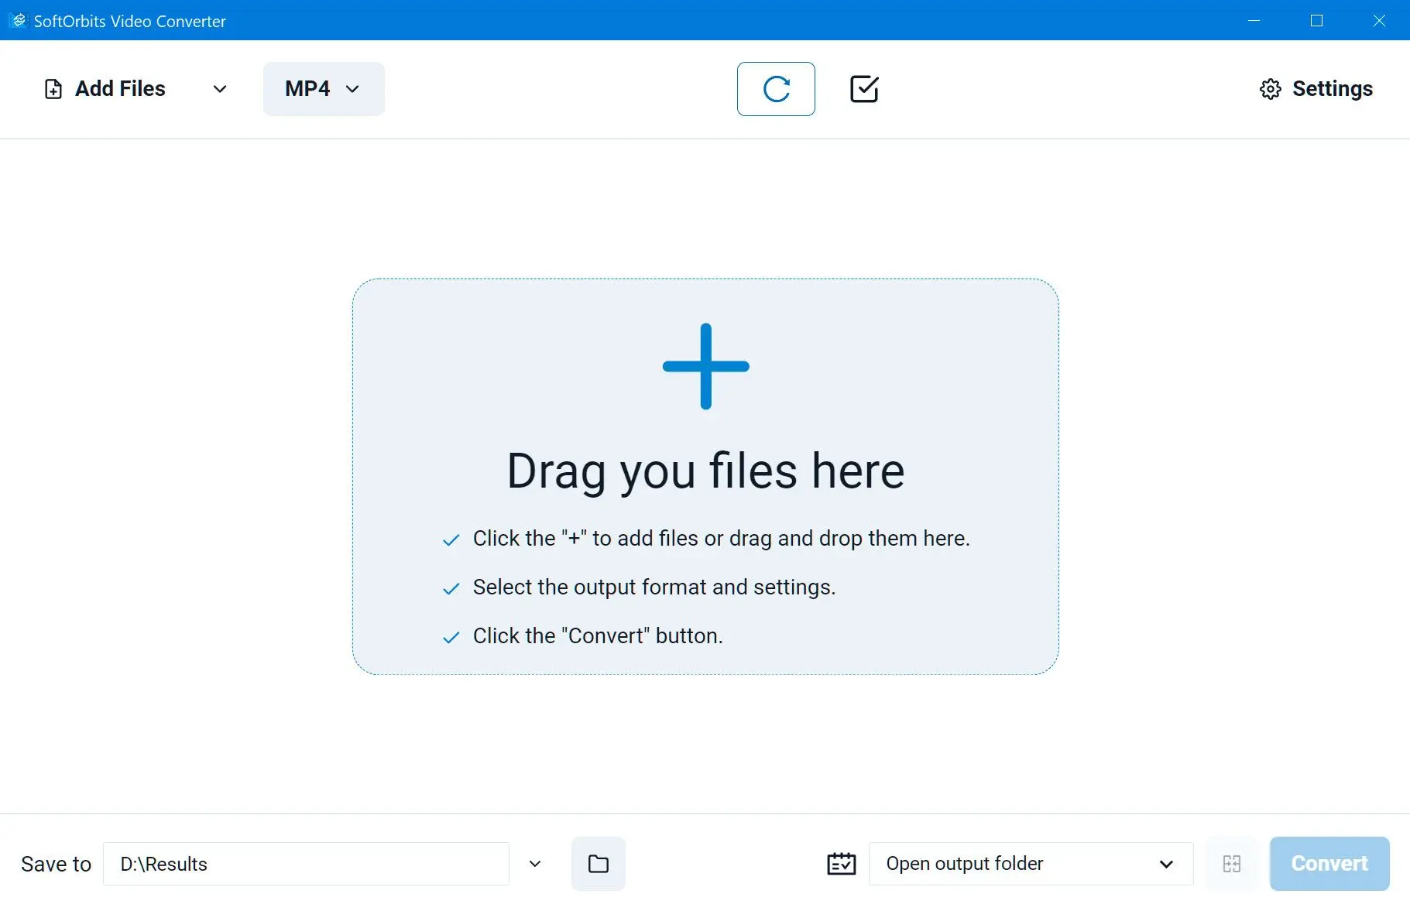Click the select-all checkmark icon

tap(864, 89)
